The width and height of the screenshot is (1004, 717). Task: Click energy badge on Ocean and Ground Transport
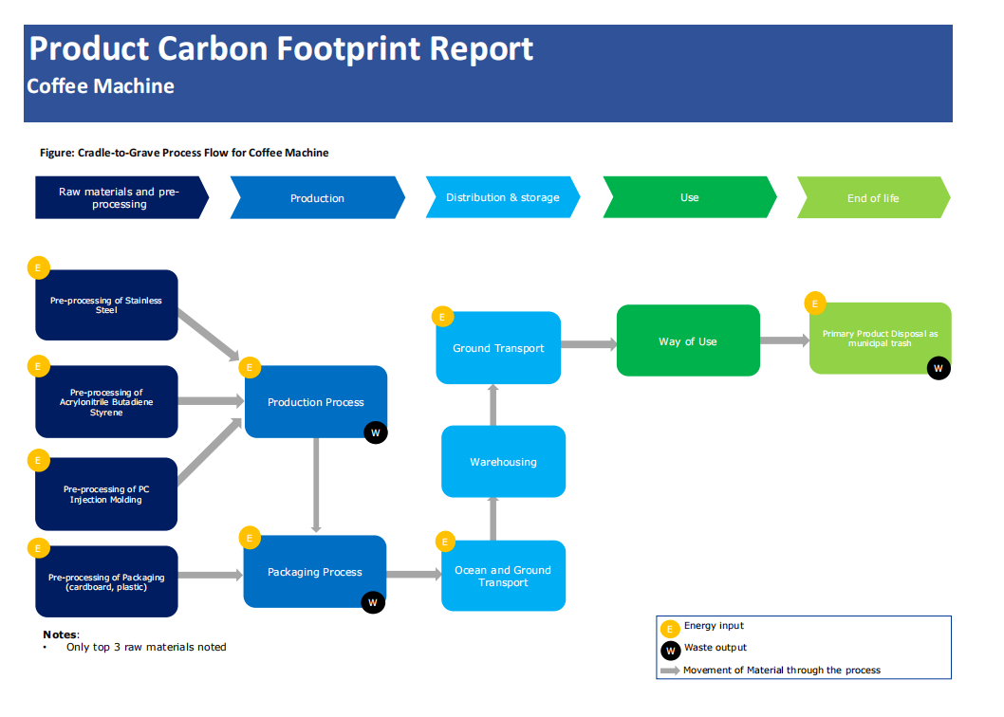(444, 542)
